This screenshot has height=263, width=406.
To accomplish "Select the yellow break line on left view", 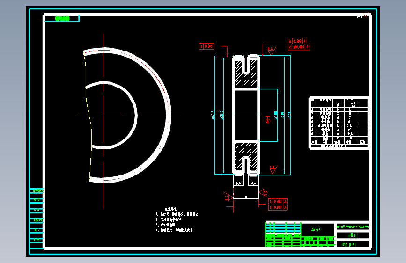I will coord(88,116).
